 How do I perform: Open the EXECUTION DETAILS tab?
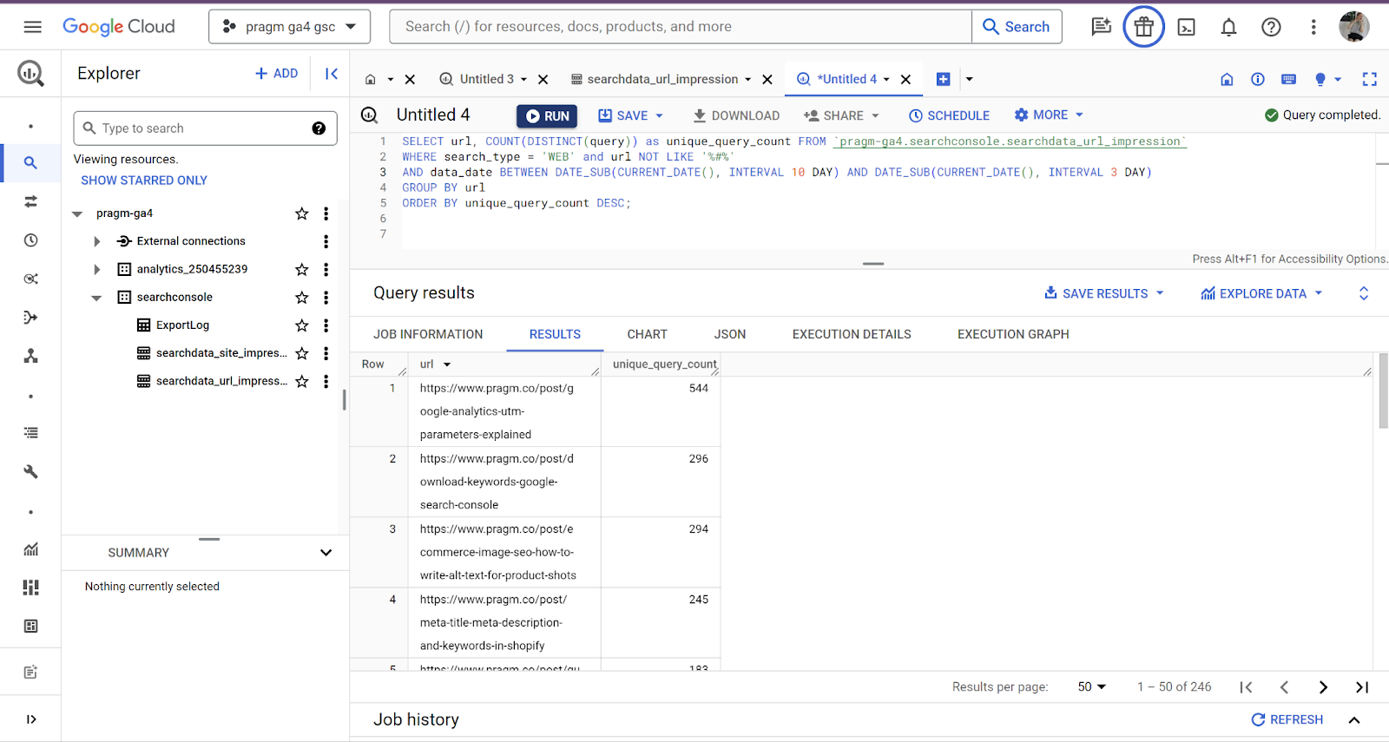(852, 334)
